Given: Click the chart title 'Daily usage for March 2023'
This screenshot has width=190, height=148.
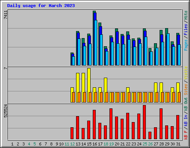Looking at the screenshot, I should pyautogui.click(x=41, y=6).
